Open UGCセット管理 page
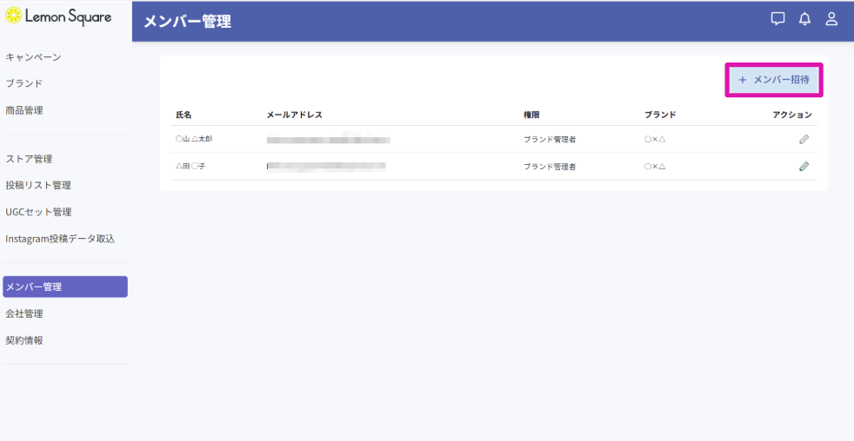The width and height of the screenshot is (854, 441). click(x=38, y=212)
